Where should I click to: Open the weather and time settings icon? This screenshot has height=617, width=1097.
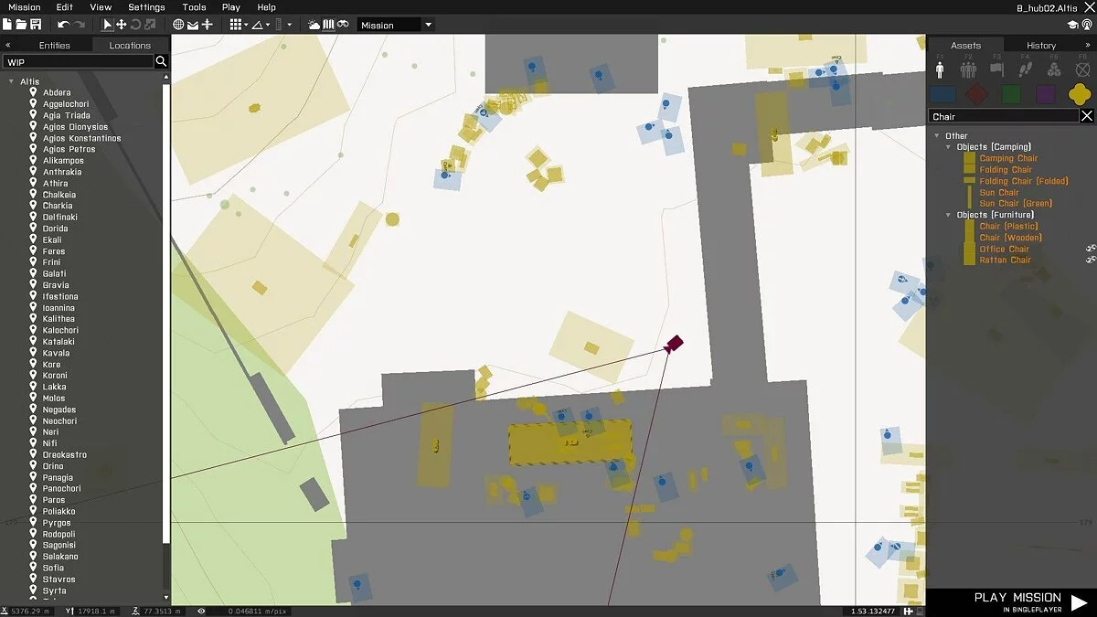[314, 25]
